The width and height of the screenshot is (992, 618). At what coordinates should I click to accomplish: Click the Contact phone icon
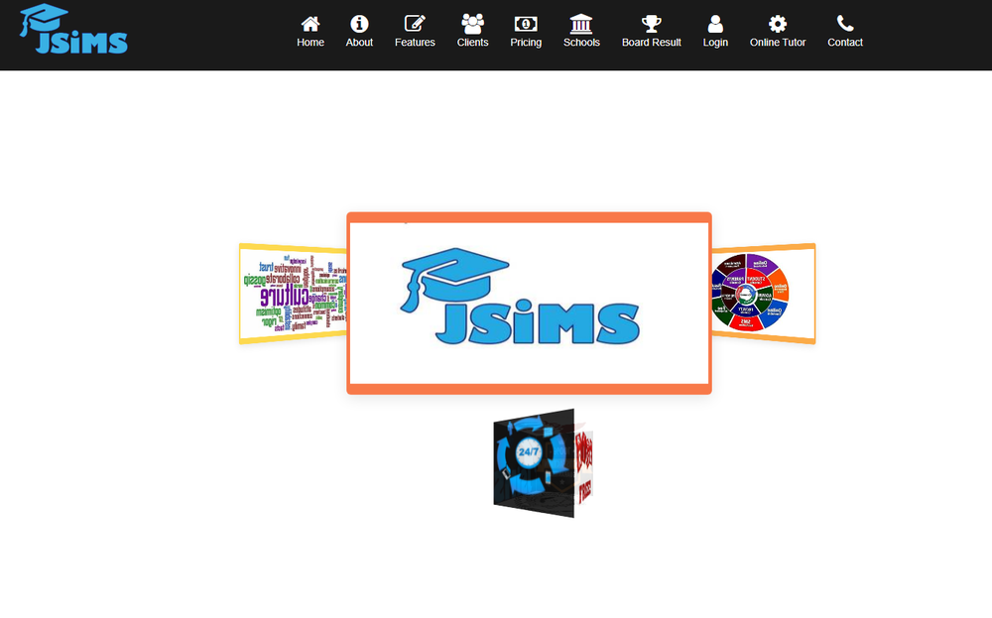(x=845, y=22)
